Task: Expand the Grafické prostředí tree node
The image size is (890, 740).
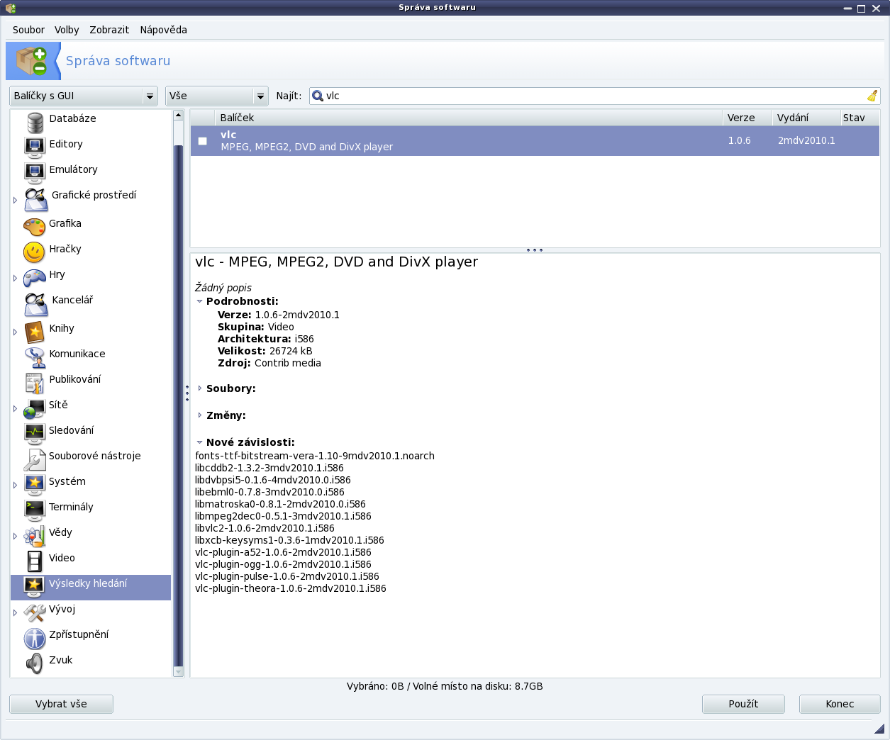Action: [x=15, y=200]
